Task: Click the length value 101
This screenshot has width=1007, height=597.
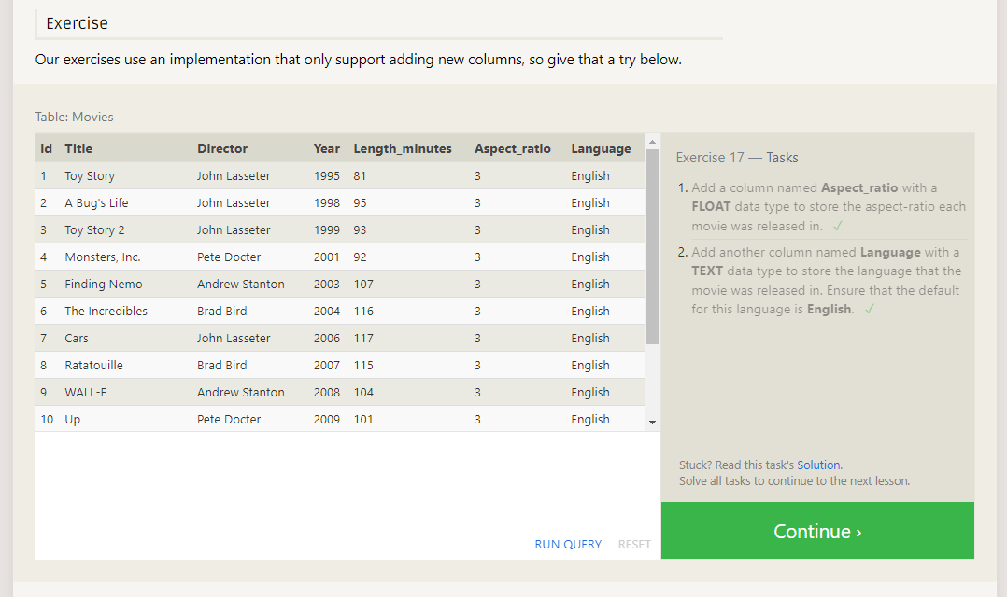Action: tap(363, 420)
